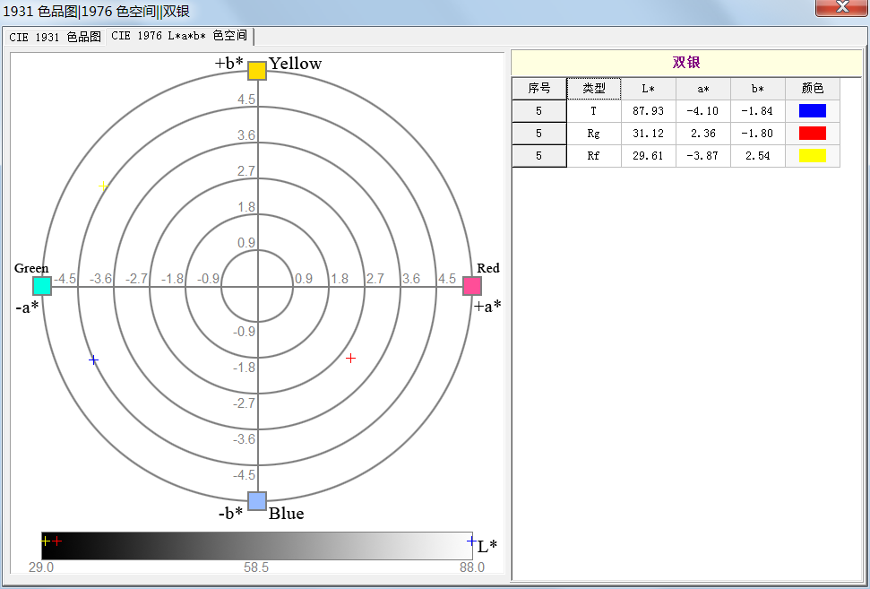
Task: Click the Green -a* axis square marker
Action: pyautogui.click(x=42, y=286)
